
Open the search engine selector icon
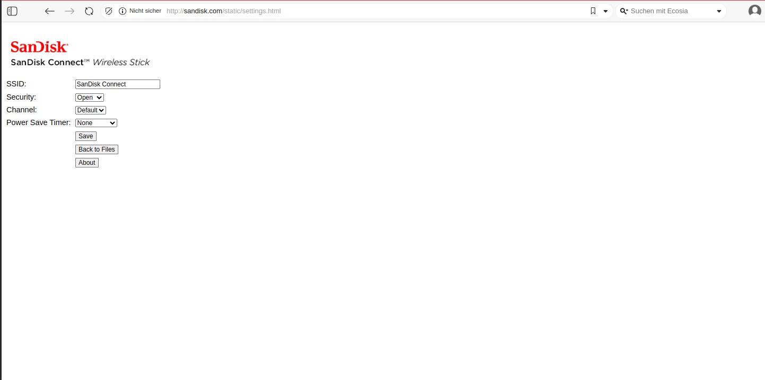[x=624, y=11]
